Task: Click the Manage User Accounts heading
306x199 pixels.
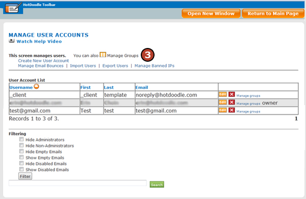Action: click(x=48, y=35)
